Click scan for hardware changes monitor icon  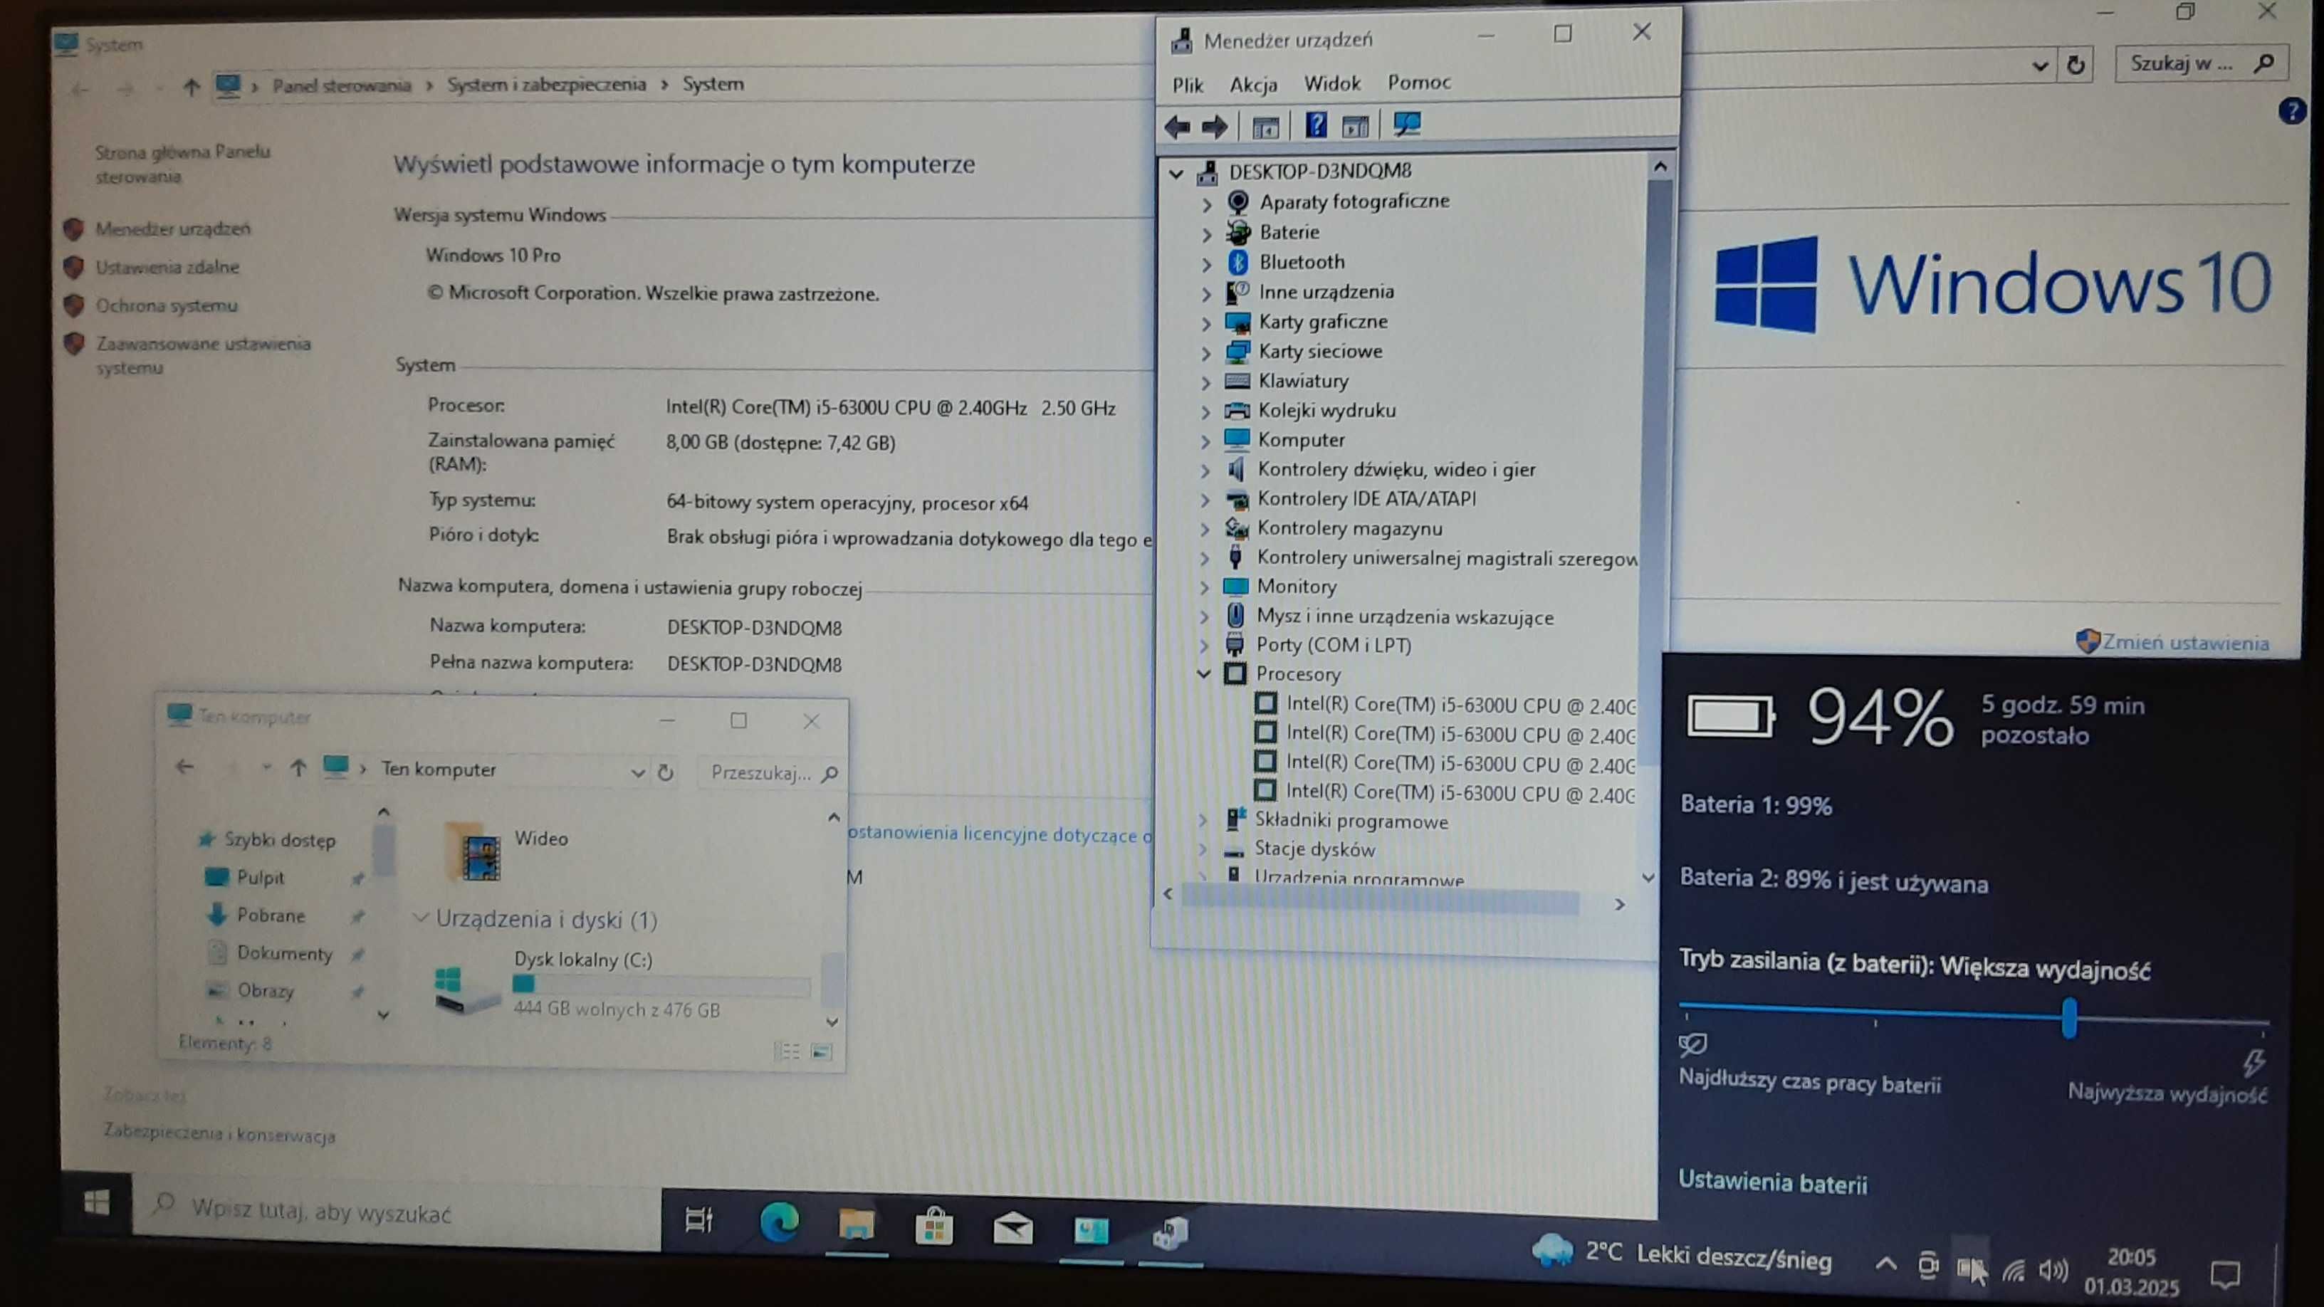point(1408,125)
